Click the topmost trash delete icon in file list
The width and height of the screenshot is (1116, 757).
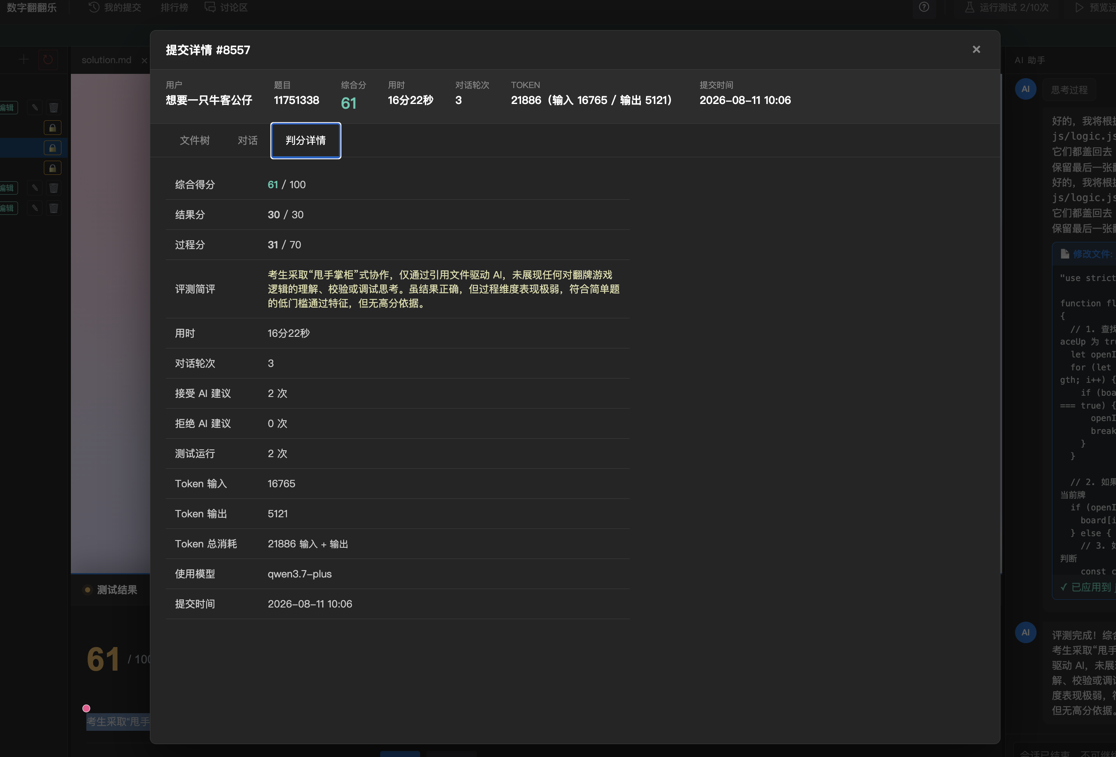point(53,107)
